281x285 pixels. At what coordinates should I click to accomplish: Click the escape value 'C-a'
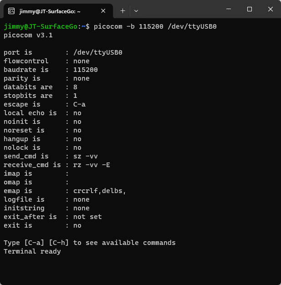point(79,104)
